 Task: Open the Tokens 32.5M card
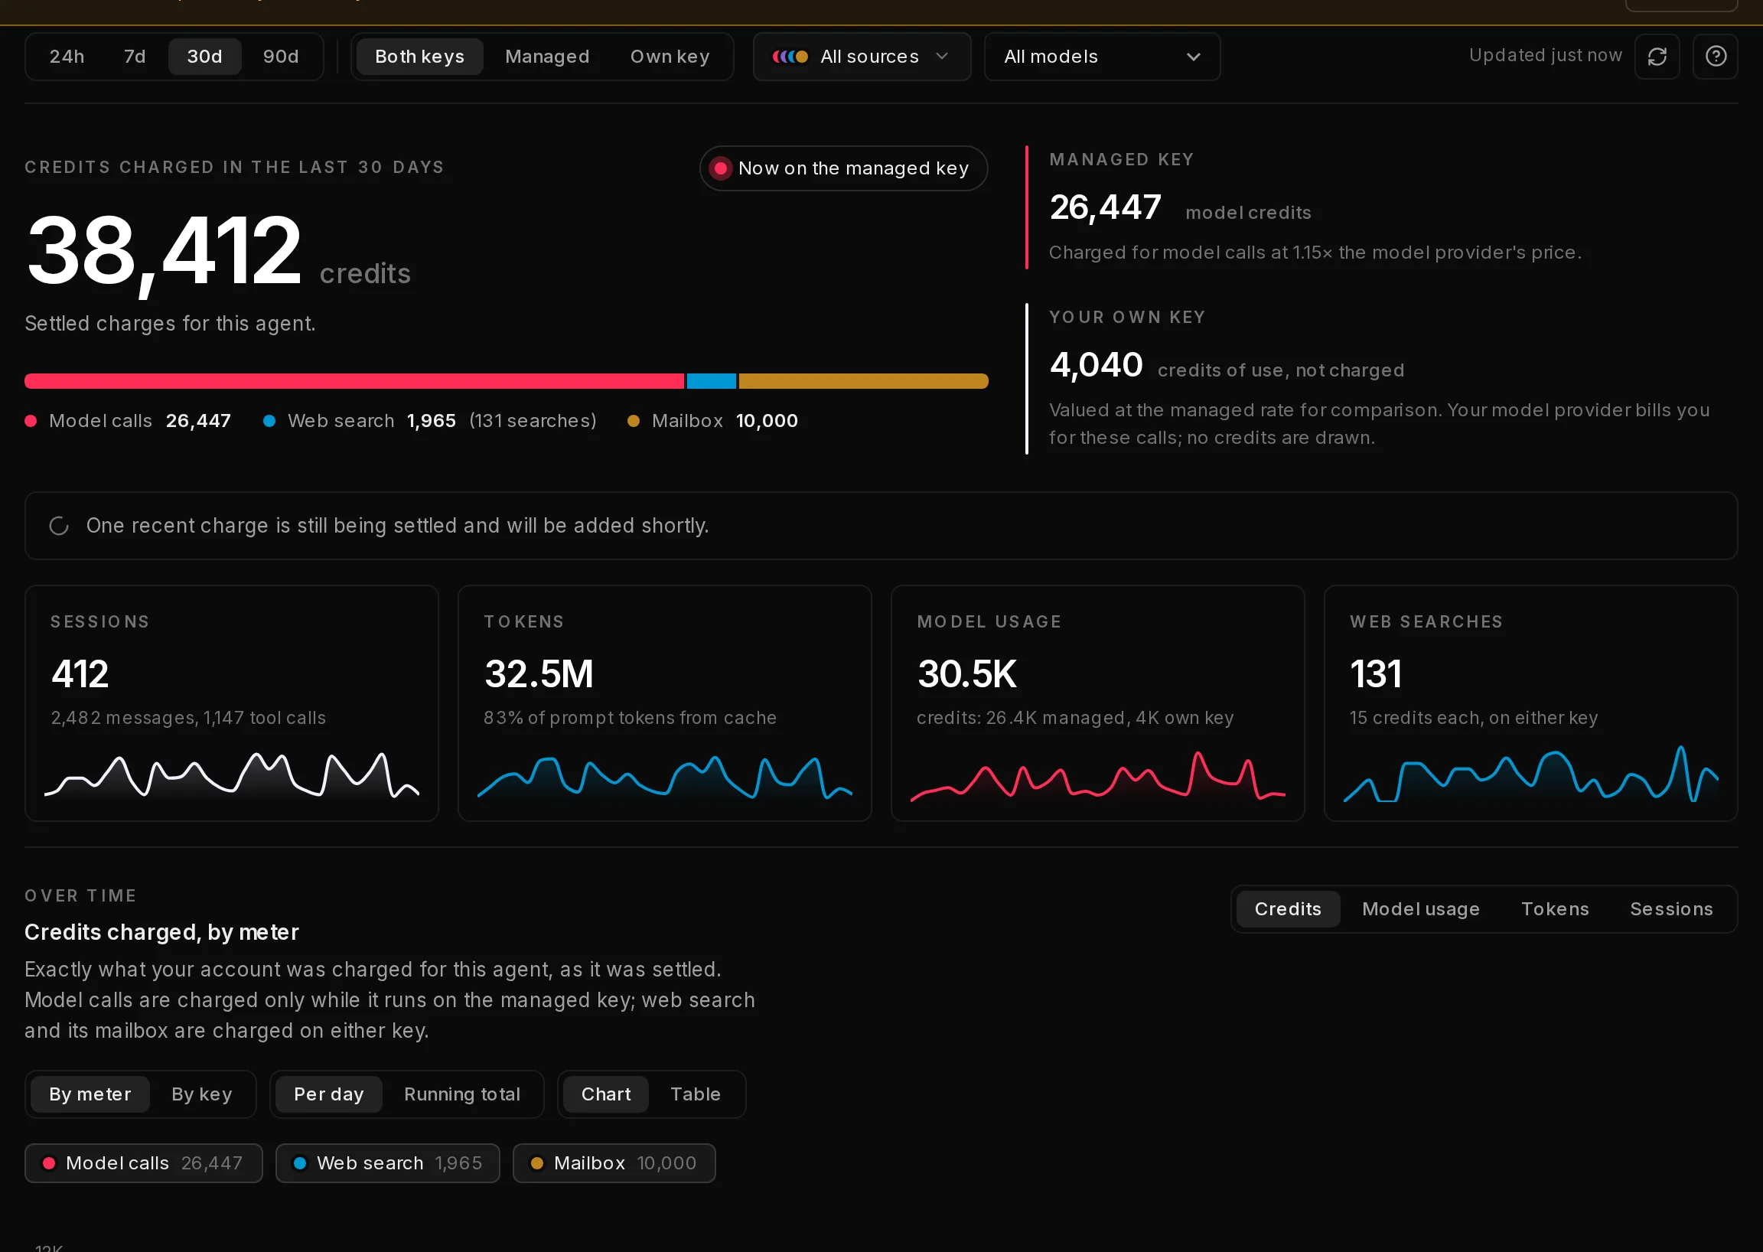664,703
